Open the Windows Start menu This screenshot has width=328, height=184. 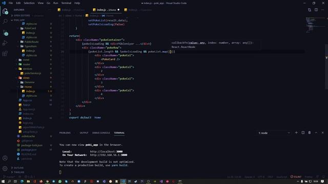pos(3,181)
